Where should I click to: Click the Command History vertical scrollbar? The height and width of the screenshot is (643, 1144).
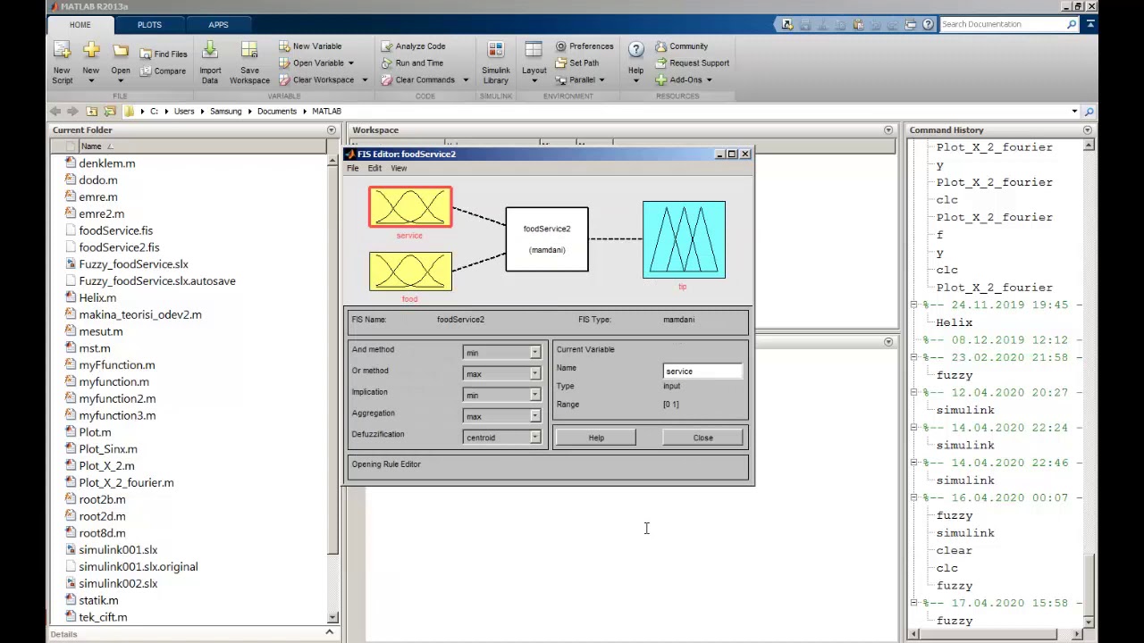[x=1089, y=384]
